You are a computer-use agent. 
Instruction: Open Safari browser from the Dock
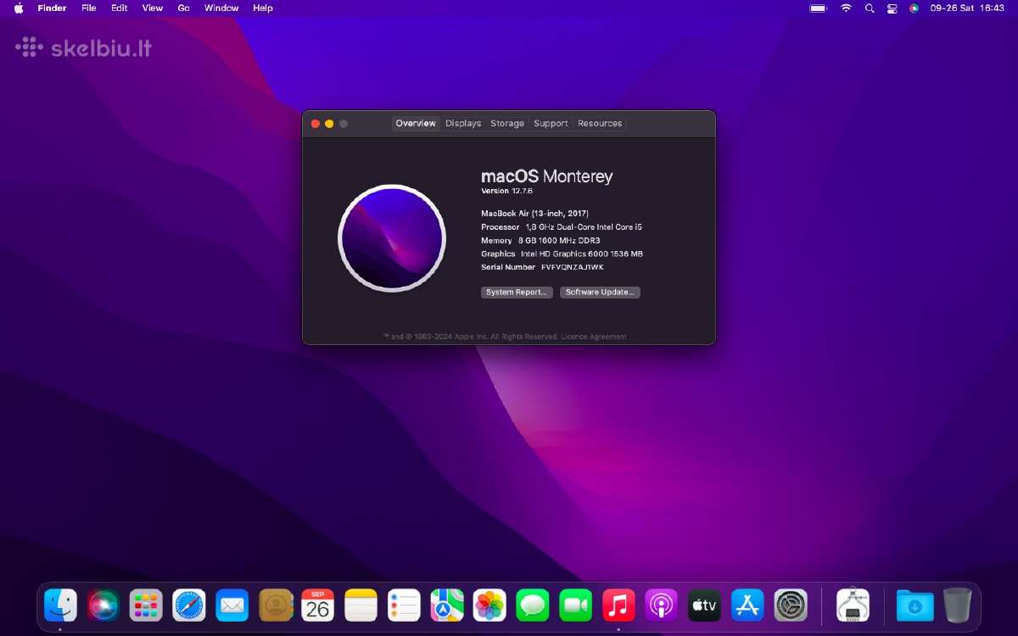[189, 605]
